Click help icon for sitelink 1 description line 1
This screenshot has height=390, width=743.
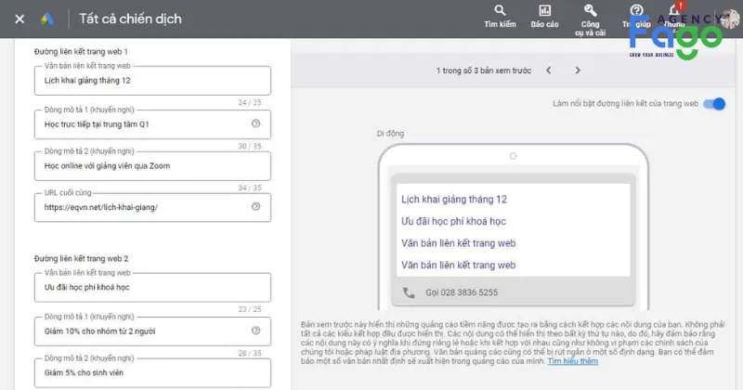[256, 123]
